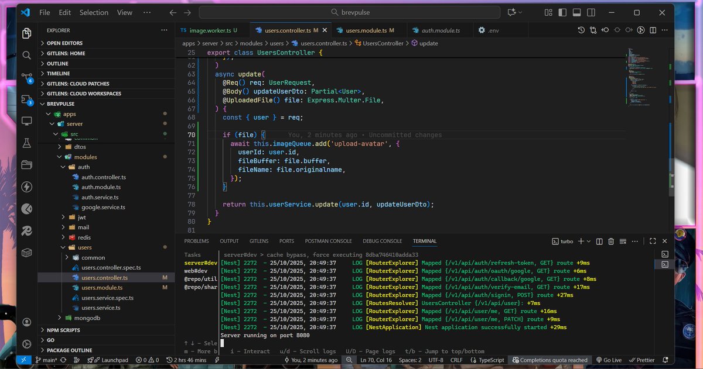Open the Testing flask icon in activity bar

pos(26,143)
